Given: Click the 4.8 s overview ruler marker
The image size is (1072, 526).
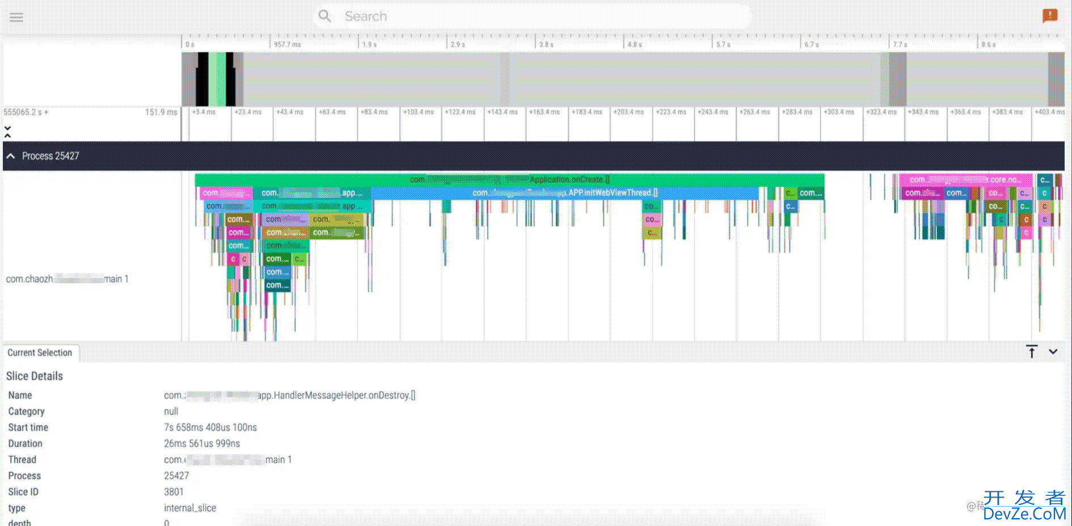Looking at the screenshot, I should (x=635, y=44).
